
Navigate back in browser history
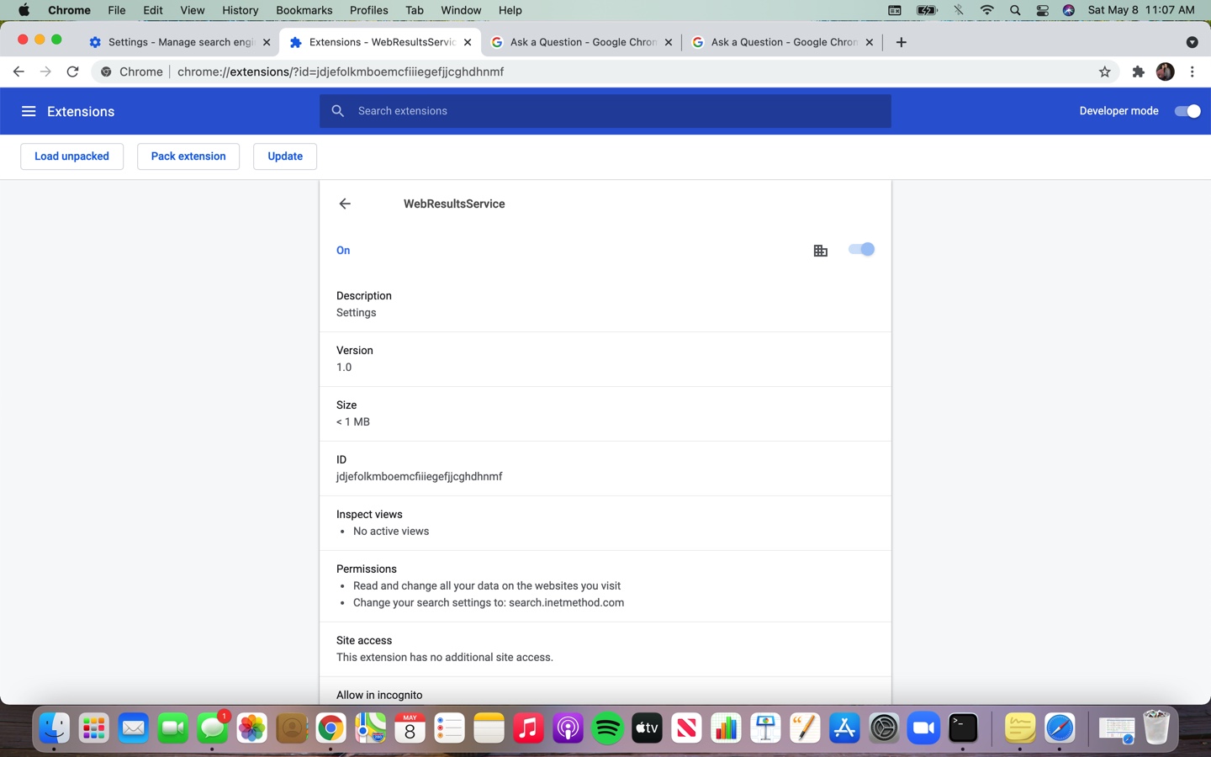click(x=19, y=71)
